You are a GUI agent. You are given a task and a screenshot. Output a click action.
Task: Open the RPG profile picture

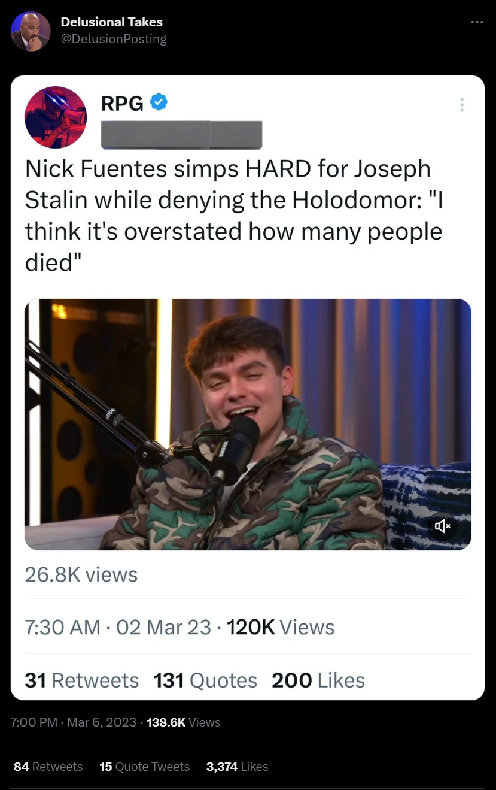click(56, 117)
